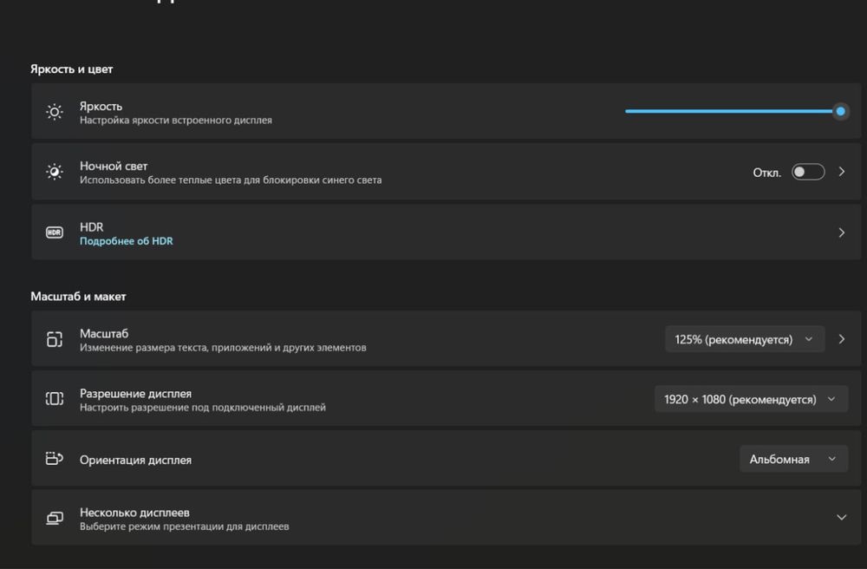Click the Масштаб scale icon
Screen dimensions: 867x569
(54, 339)
